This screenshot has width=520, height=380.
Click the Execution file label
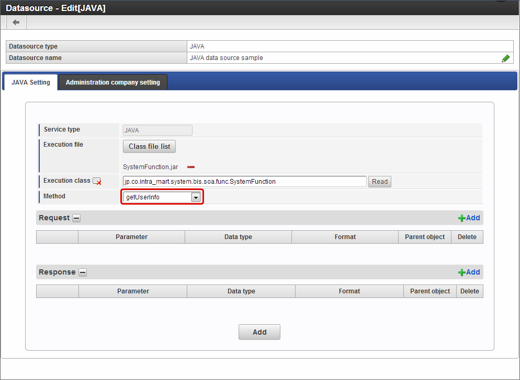[63, 145]
